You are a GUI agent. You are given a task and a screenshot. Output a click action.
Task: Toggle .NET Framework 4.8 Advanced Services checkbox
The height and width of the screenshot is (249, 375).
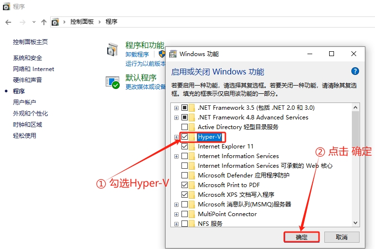click(x=185, y=117)
